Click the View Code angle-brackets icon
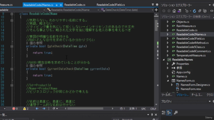The height and width of the screenshot is (120, 214). pos(212,11)
